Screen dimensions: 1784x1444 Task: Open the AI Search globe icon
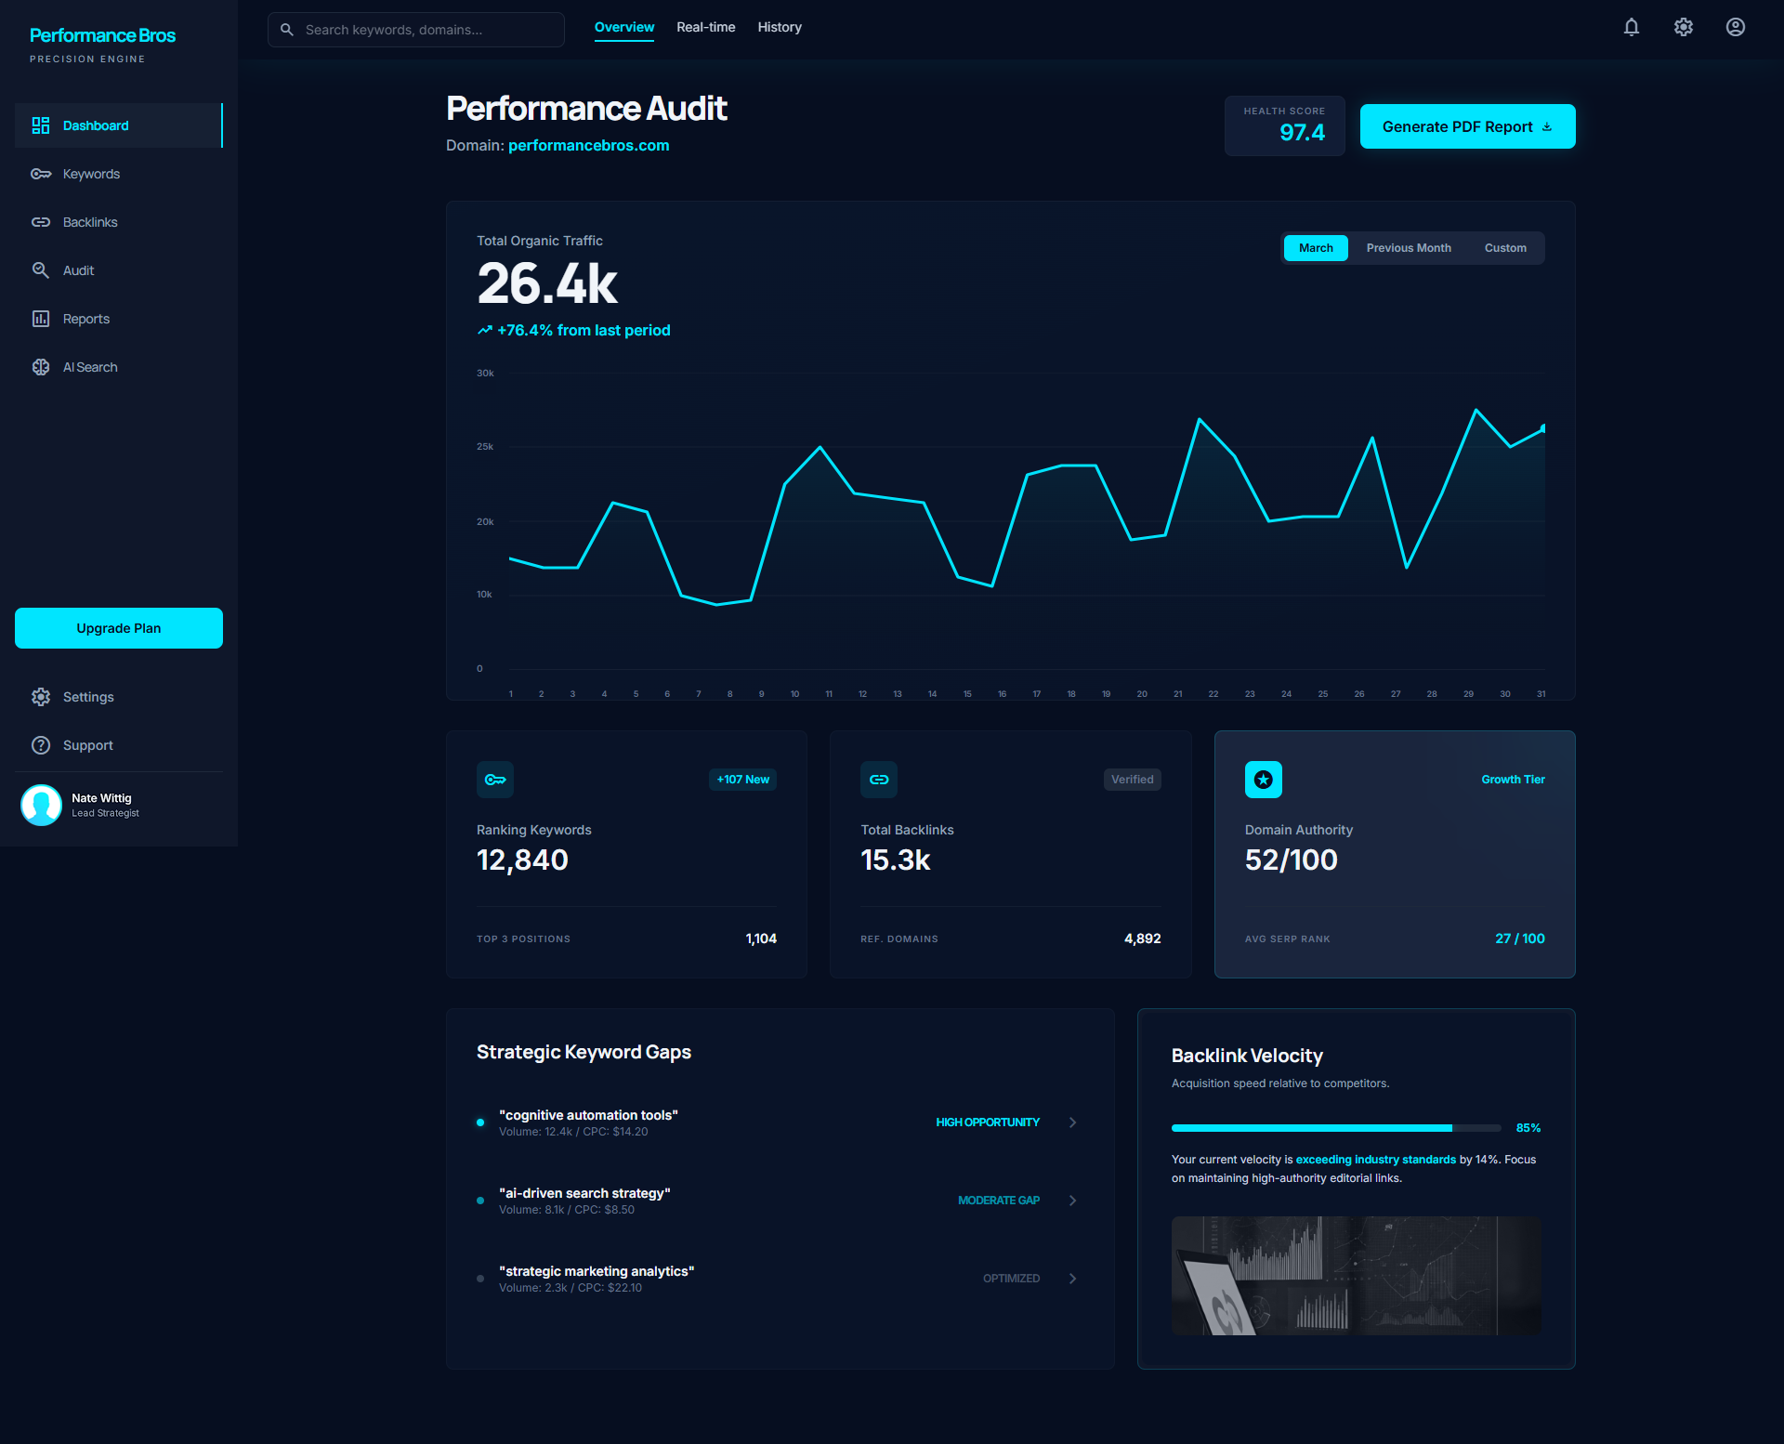[41, 366]
